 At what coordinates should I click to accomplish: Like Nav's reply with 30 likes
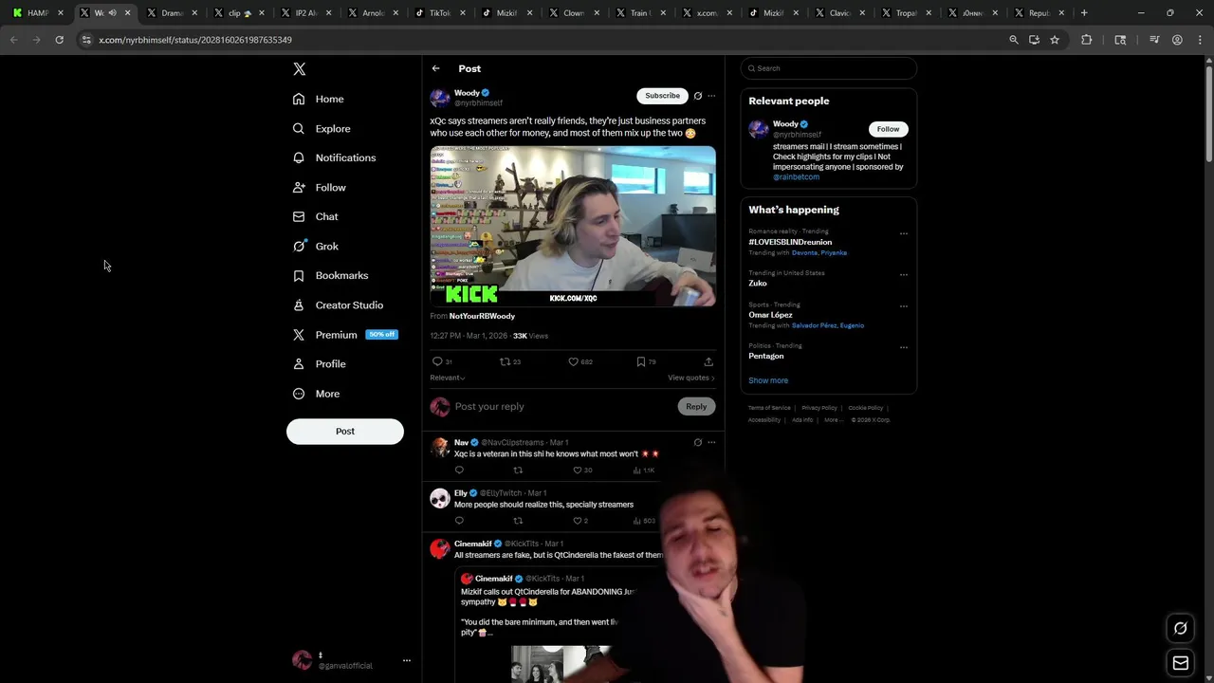581,471
